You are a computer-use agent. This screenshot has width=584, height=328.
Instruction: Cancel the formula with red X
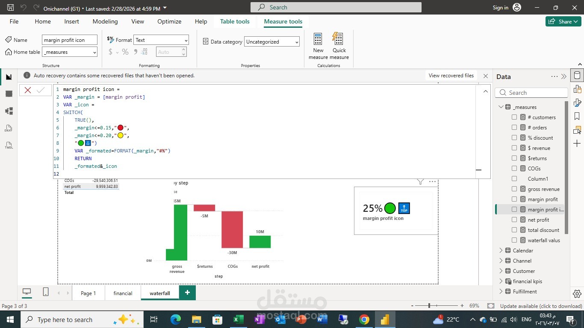click(28, 90)
